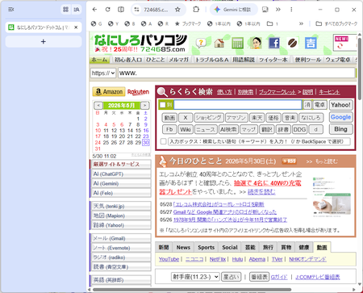Open the YouTube link
Image resolution: width=363 pixels, height=293 pixels.
pyautogui.click(x=169, y=259)
